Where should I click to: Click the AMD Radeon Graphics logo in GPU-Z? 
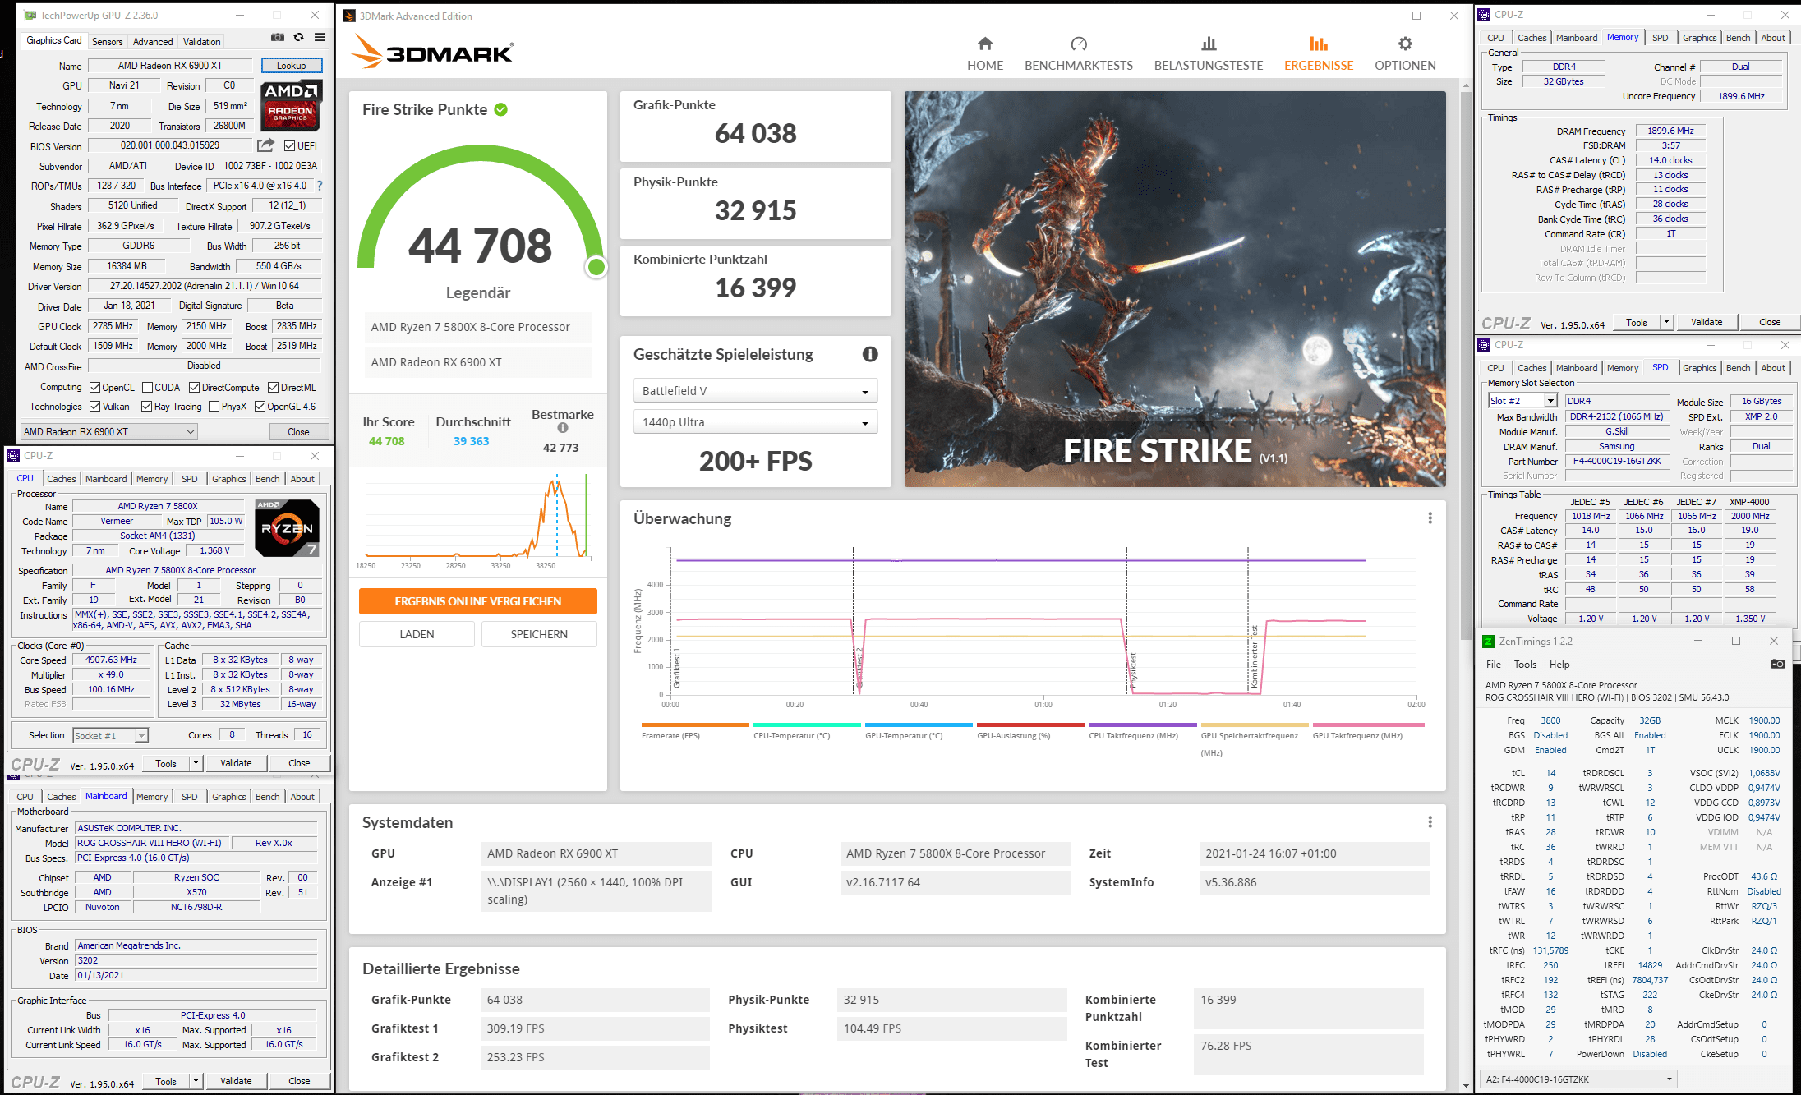(x=291, y=106)
